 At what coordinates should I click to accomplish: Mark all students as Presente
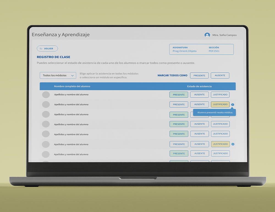click(x=199, y=76)
